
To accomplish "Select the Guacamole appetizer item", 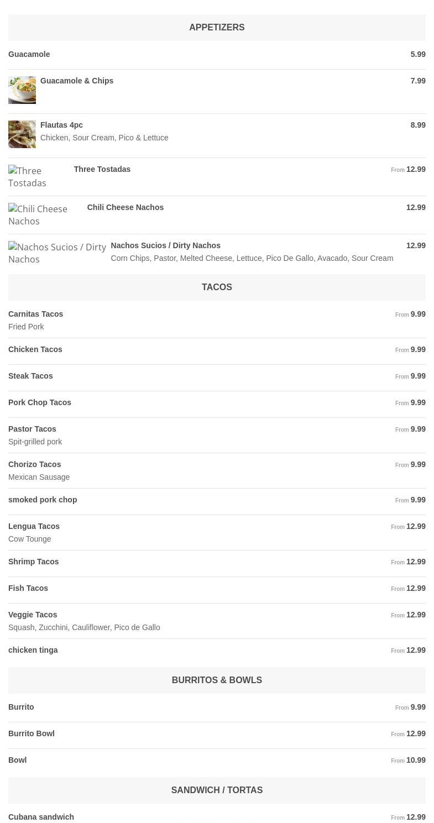I will pyautogui.click(x=29, y=54).
